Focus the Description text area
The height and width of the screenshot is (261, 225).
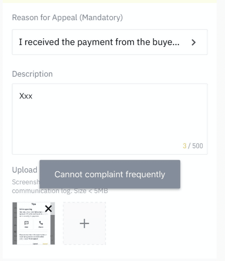110,119
